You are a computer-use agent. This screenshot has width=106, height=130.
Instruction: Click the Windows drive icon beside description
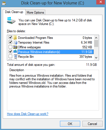[11, 21]
